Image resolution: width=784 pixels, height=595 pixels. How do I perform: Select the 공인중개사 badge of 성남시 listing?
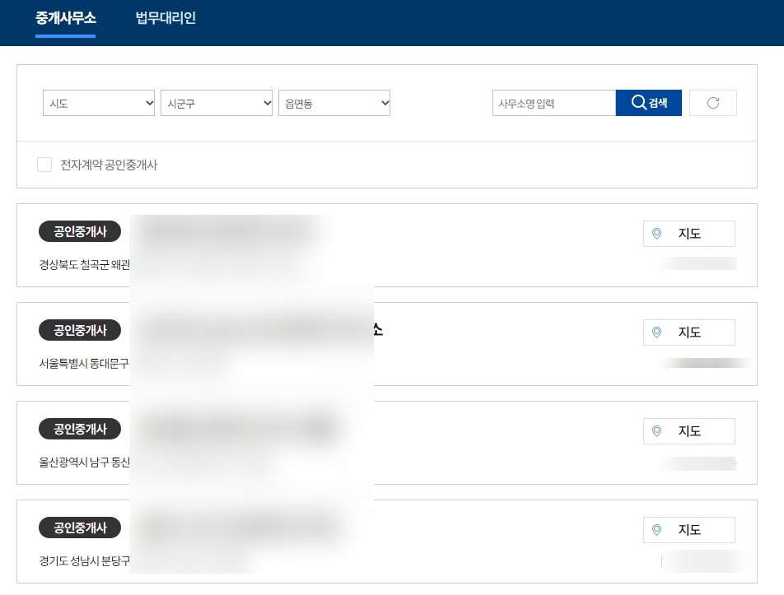coord(80,528)
